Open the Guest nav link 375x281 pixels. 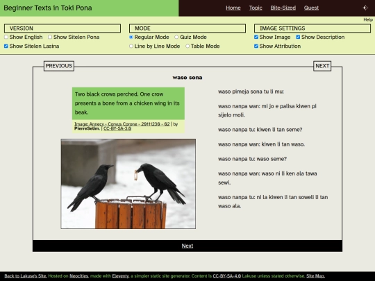point(311,8)
